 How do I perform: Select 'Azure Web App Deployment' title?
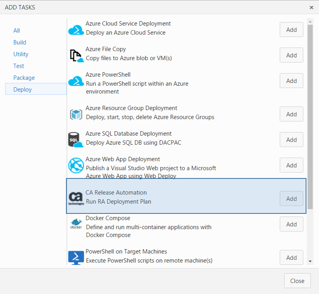click(123, 159)
